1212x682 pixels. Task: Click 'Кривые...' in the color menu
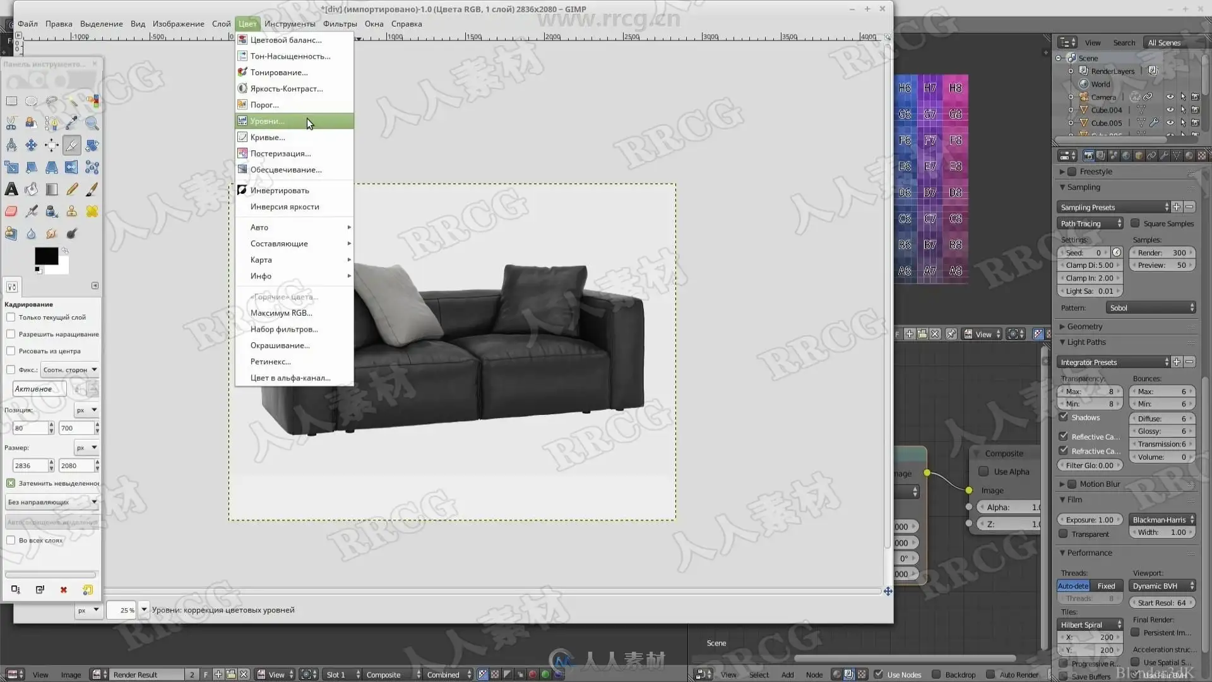268,137
